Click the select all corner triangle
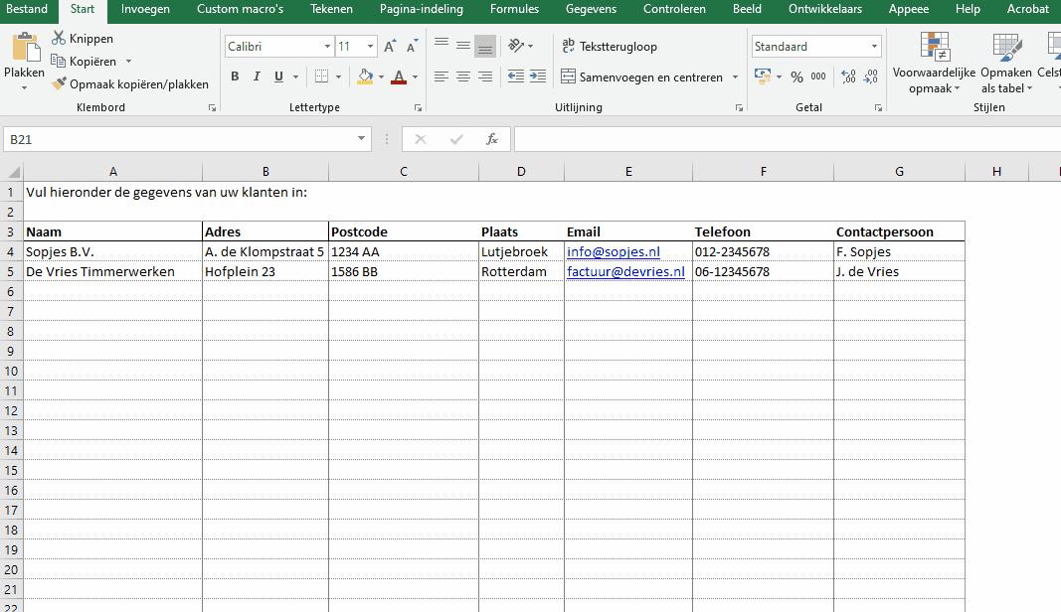Image resolution: width=1061 pixels, height=612 pixels. [13, 171]
